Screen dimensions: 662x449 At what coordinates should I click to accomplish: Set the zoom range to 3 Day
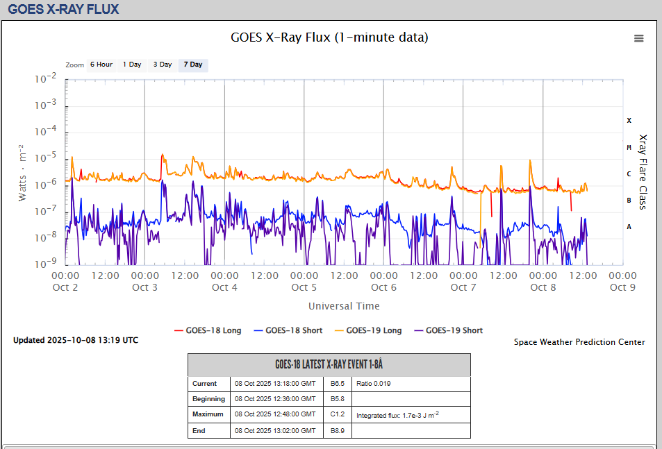click(x=163, y=65)
